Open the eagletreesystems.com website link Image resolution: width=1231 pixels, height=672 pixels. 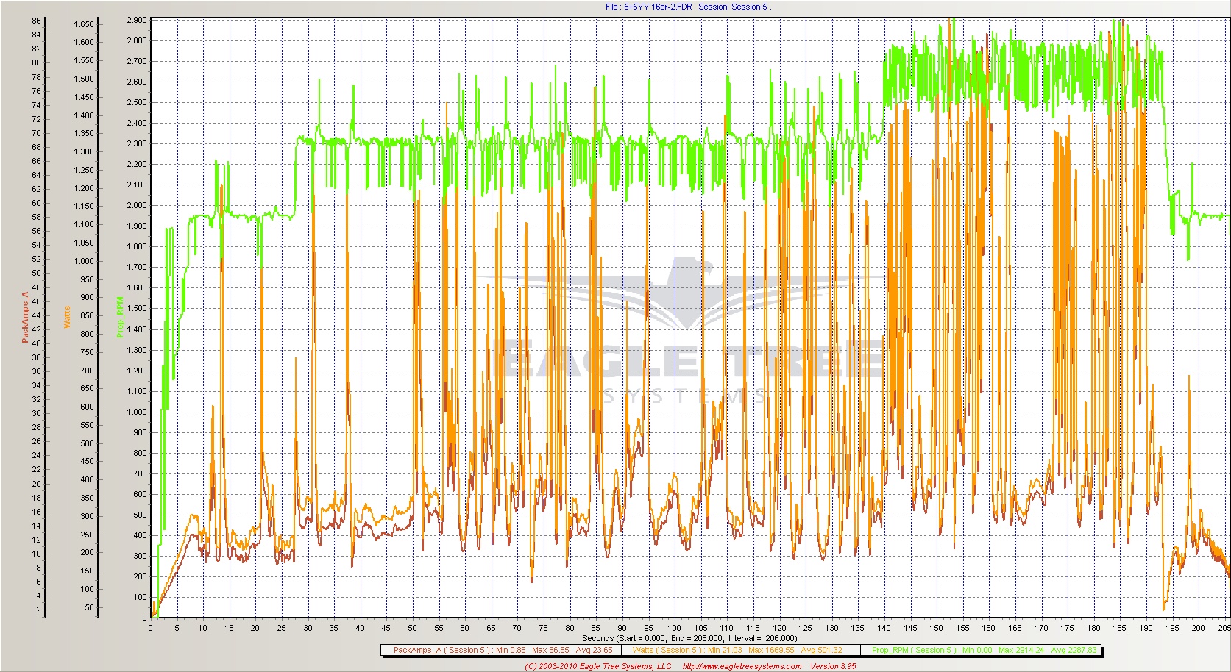[742, 666]
